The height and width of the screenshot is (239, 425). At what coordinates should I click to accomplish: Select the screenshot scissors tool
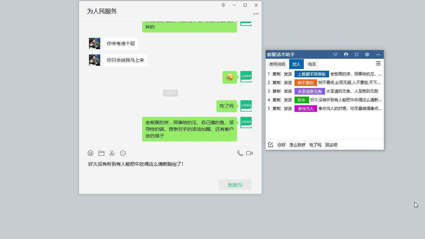pos(112,153)
